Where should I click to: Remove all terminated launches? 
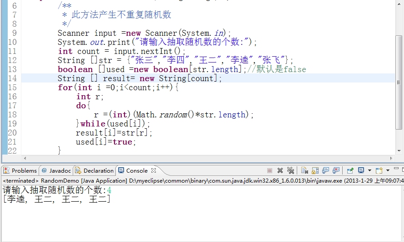coord(290,170)
